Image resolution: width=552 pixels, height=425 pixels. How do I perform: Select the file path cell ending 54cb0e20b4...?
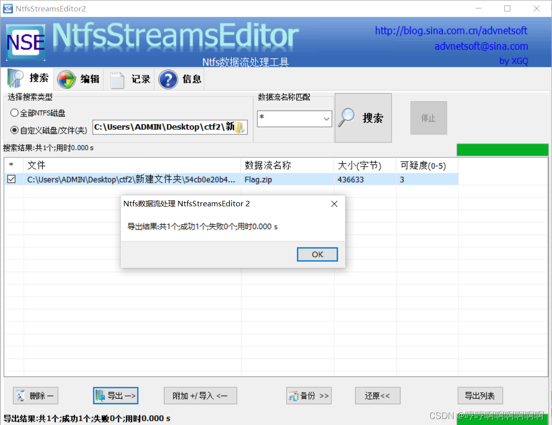click(132, 180)
